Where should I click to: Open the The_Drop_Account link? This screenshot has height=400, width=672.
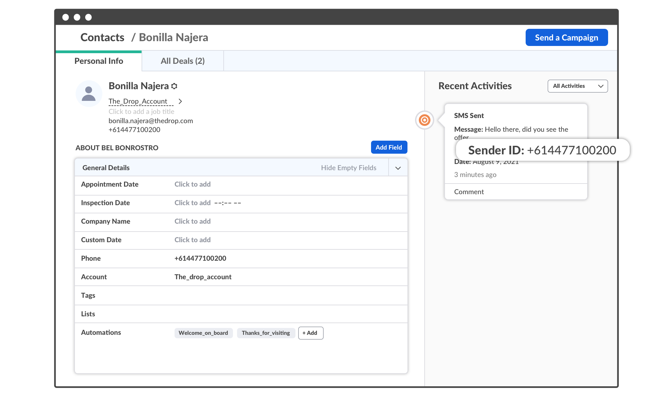pos(138,101)
